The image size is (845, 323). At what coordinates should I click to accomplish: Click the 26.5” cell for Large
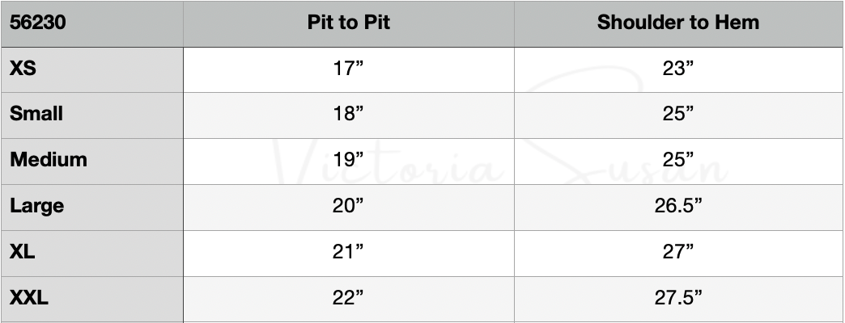678,206
